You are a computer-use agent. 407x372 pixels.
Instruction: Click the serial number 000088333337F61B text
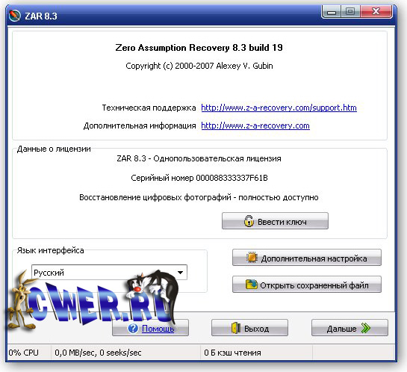[x=232, y=178]
